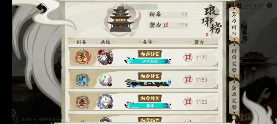Open 透一飞 player avatar
The width and height of the screenshot is (277, 124).
pyautogui.click(x=105, y=80)
